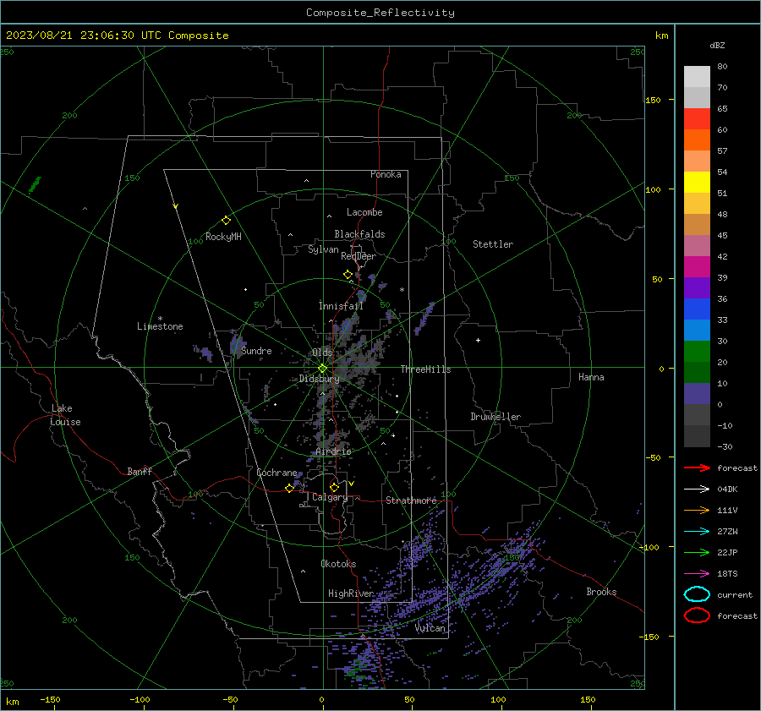Viewport: 761px width, 711px height.
Task: Click the Lacombe label
Action: pos(364,212)
